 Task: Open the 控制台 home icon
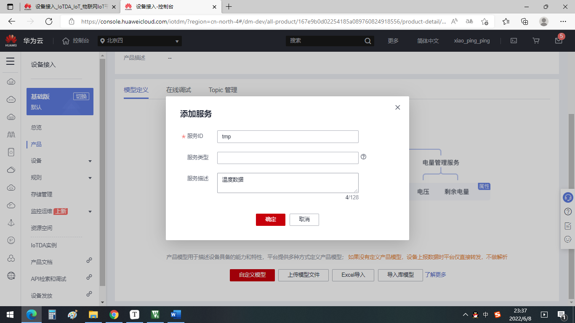click(66, 41)
